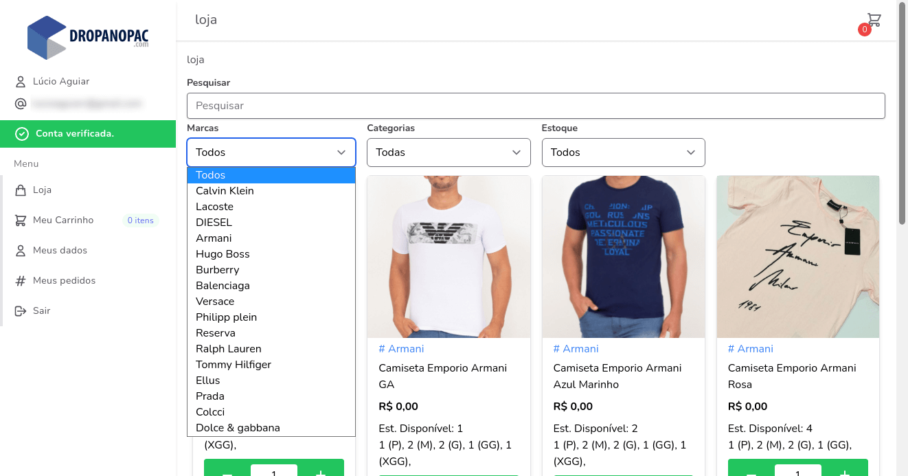Choose Lacoste from the brand list
Image resolution: width=908 pixels, height=476 pixels.
pyautogui.click(x=271, y=207)
